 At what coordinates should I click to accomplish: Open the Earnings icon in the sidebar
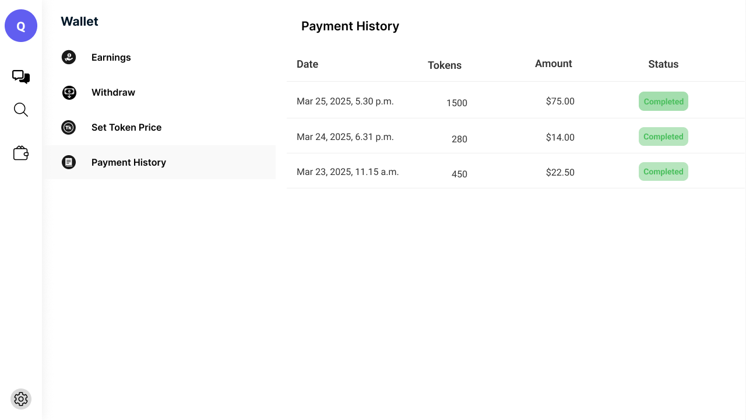(69, 57)
